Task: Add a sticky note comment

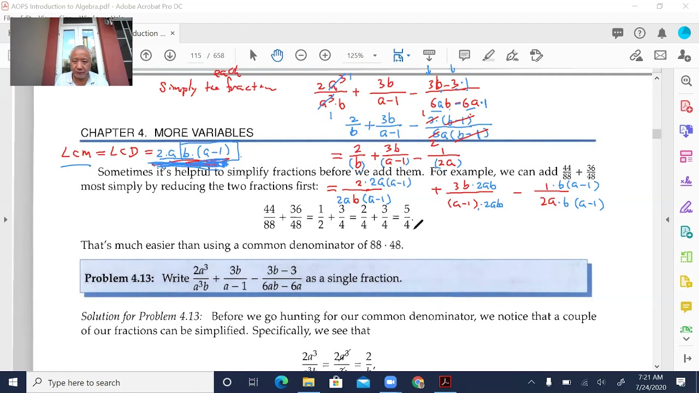Action: 464,55
